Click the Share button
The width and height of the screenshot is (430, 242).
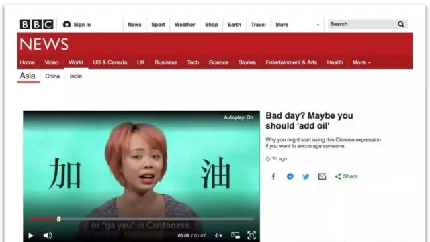pyautogui.click(x=347, y=176)
